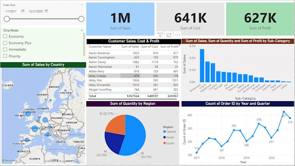295x166 pixels.
Task: Sort by the Sum of Cost column header
Action: [x=150, y=47]
